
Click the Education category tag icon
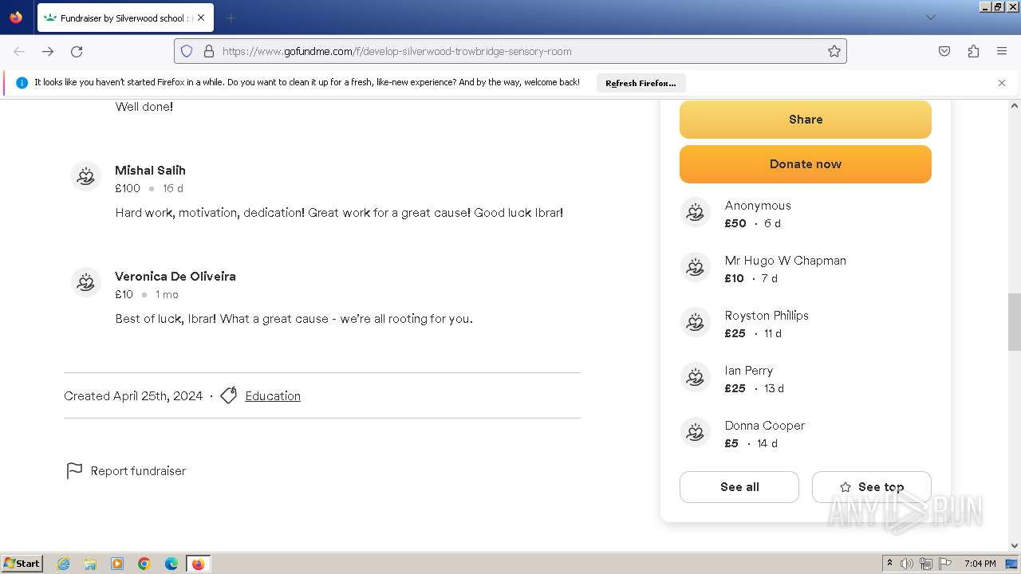coord(229,395)
